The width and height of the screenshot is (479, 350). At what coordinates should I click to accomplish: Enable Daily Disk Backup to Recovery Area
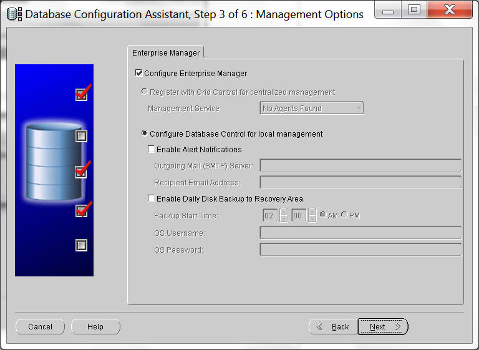pos(152,199)
